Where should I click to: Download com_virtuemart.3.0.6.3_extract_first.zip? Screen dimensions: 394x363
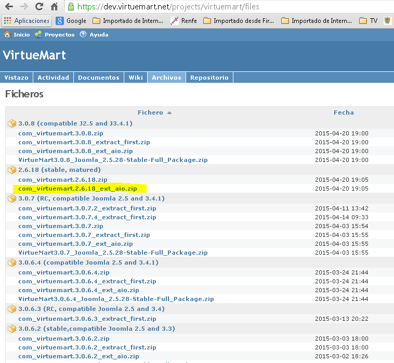coord(87,318)
